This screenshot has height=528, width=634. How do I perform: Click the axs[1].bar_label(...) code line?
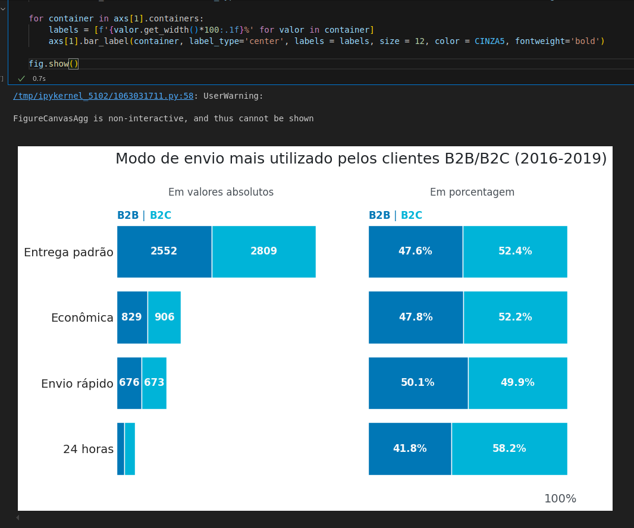click(x=327, y=41)
